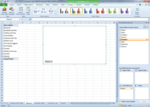Screen dimensions: 150x107
Task: Click the insert function fx icon
Action: pos(30,19)
